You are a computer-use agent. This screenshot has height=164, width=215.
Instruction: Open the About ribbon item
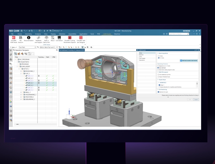(x=53, y=38)
